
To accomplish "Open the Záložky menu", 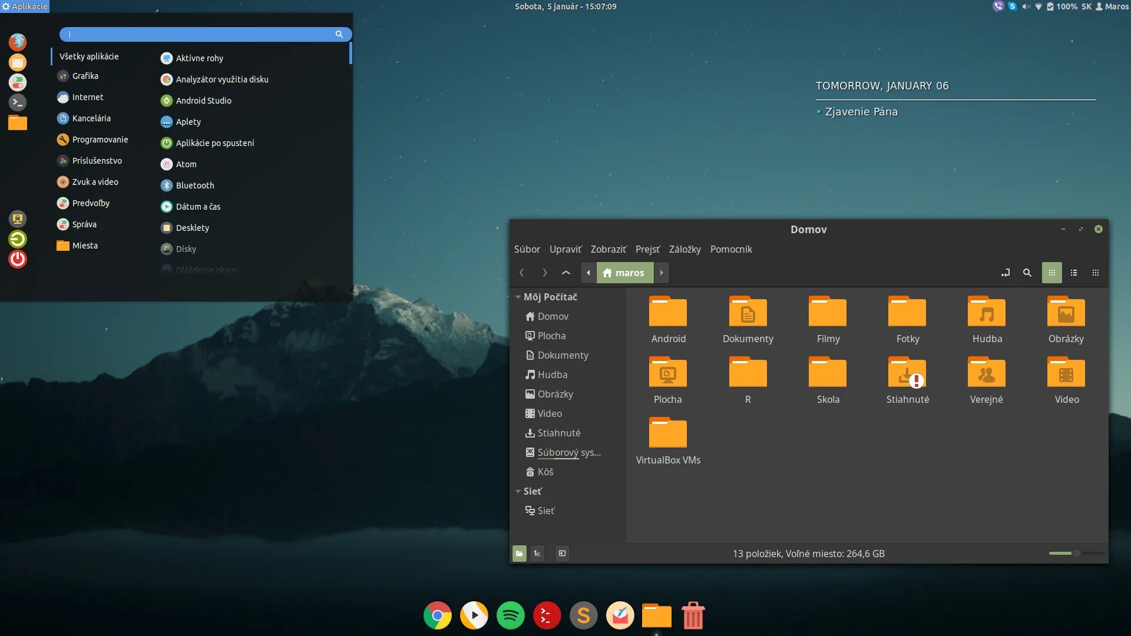I will pyautogui.click(x=684, y=249).
